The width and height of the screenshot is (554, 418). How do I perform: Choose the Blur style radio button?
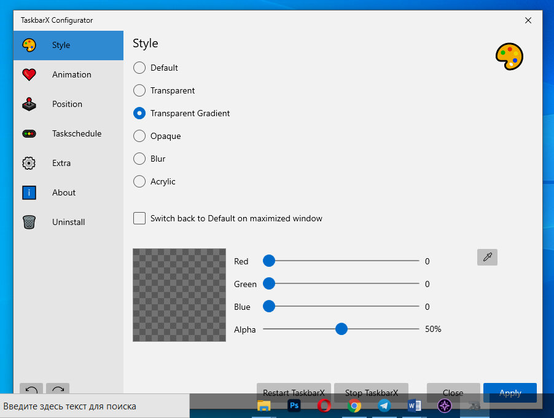tap(139, 159)
